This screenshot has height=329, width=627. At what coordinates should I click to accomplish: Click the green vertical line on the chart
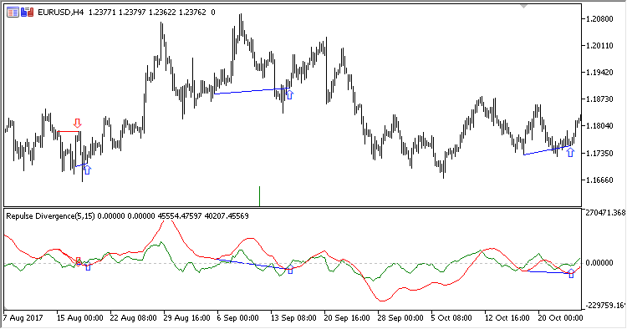point(259,196)
